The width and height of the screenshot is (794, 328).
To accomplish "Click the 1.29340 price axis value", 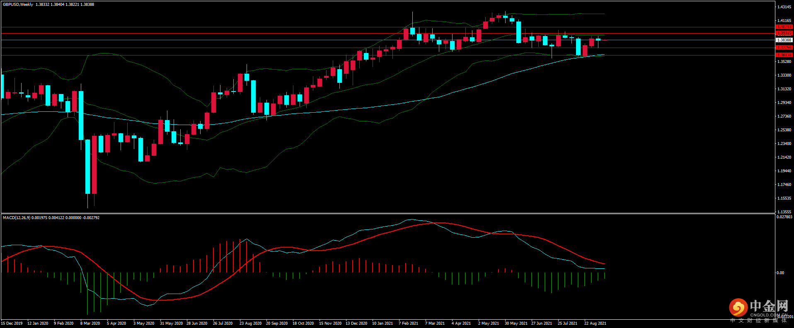I will click(x=784, y=103).
